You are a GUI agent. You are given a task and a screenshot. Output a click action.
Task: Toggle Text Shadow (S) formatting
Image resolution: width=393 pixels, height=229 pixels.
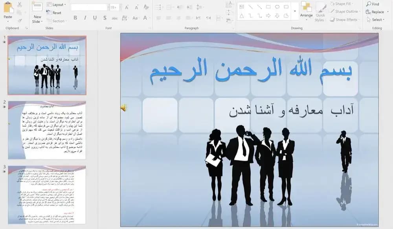pyautogui.click(x=105, y=18)
